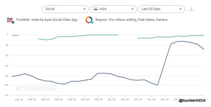The height and width of the screenshot is (107, 211).
Task: Click the JUN. 20 axis label
Action: click(x=32, y=99)
